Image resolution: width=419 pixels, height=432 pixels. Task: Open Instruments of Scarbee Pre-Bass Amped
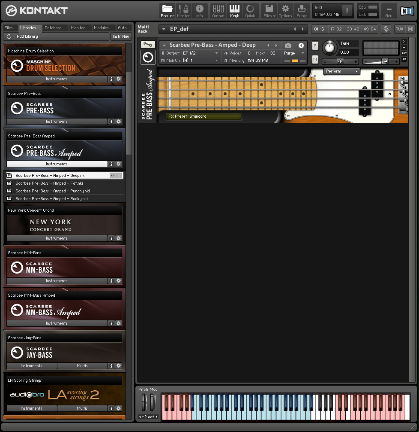pyautogui.click(x=57, y=164)
